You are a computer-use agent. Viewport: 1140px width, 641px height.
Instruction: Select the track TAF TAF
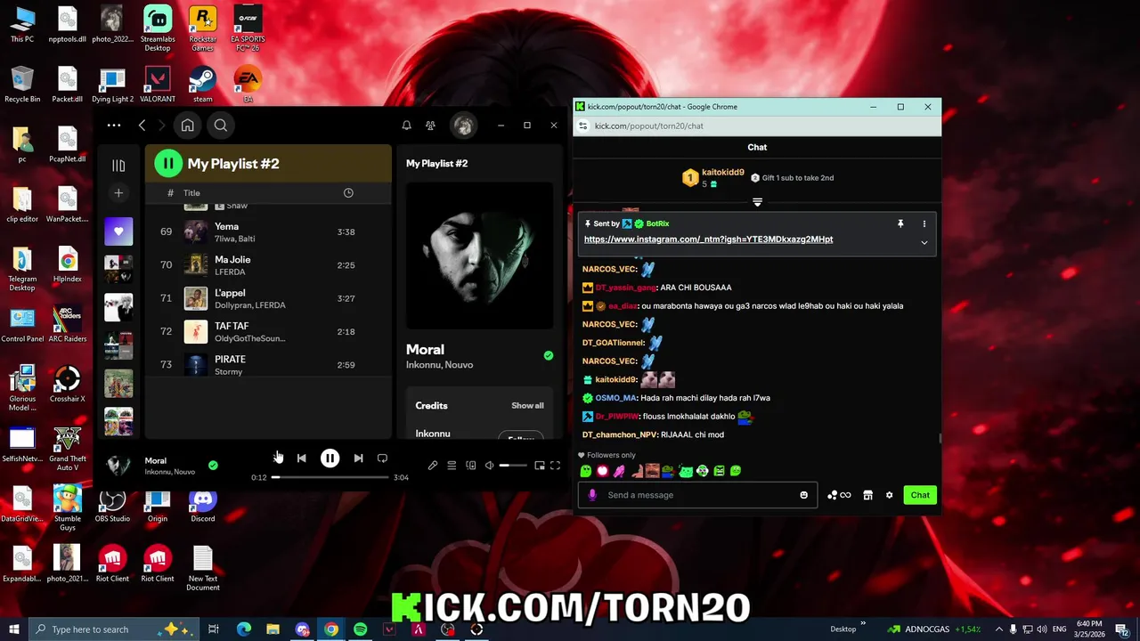coord(268,331)
